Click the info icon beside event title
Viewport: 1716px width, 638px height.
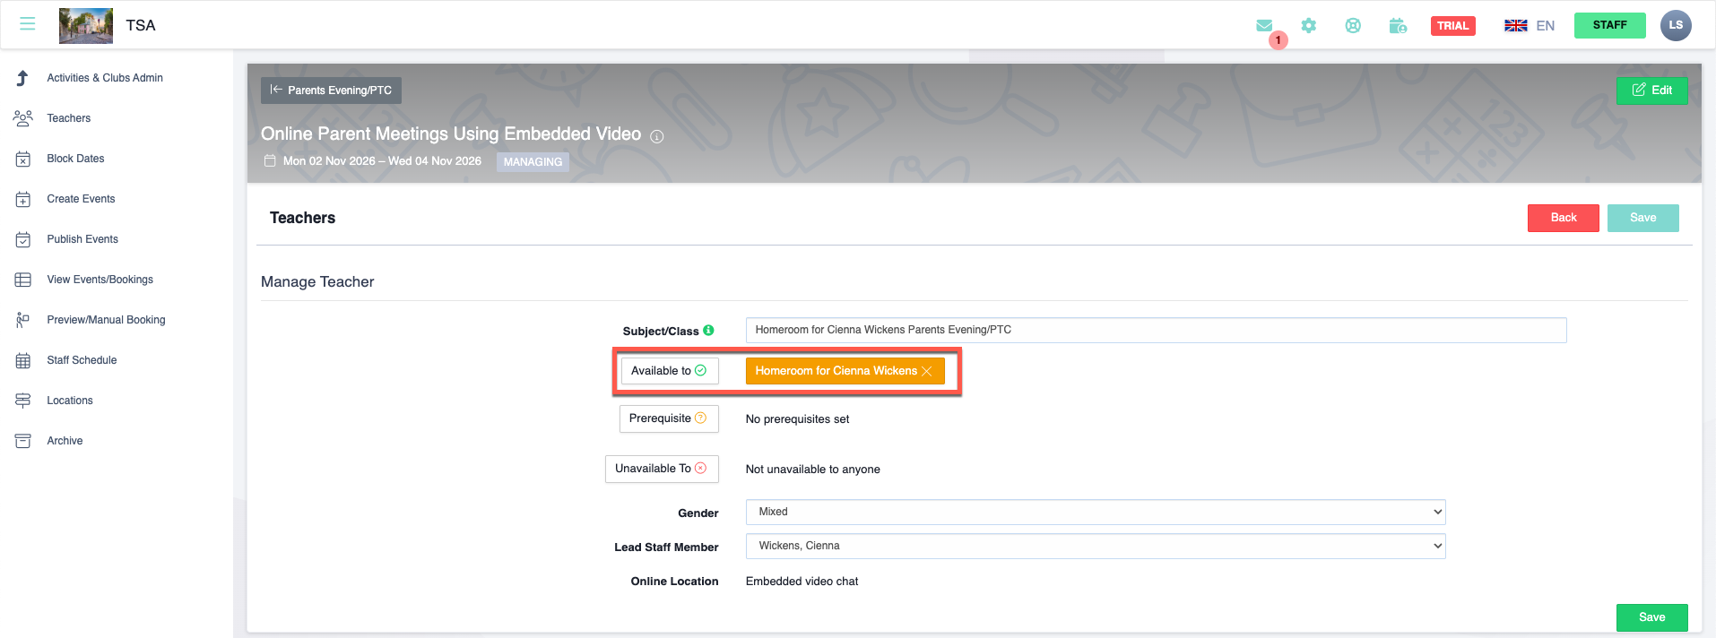click(x=657, y=136)
